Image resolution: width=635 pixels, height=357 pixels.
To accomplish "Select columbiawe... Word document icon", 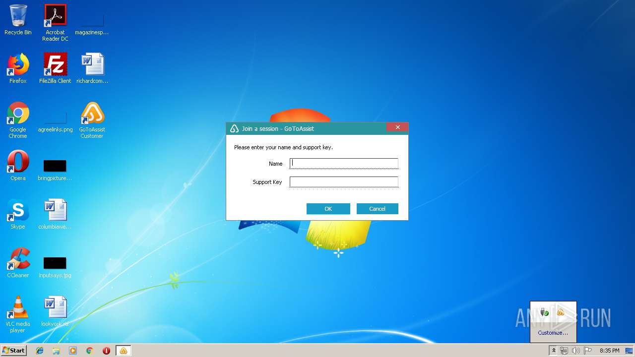I will [55, 214].
